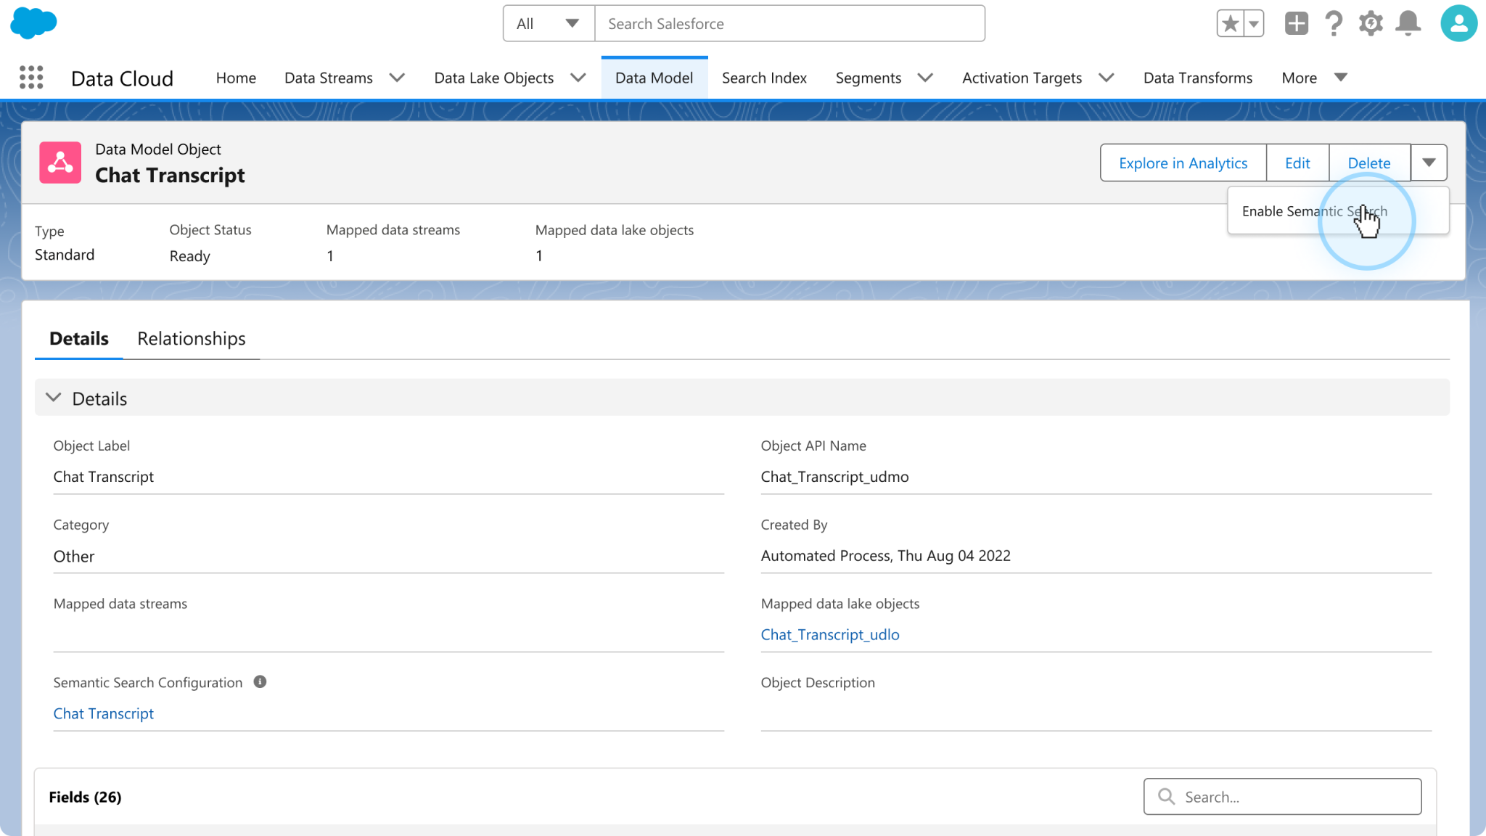Screen dimensions: 1486x836
Task: View notifications via bell icon
Action: pos(1408,22)
